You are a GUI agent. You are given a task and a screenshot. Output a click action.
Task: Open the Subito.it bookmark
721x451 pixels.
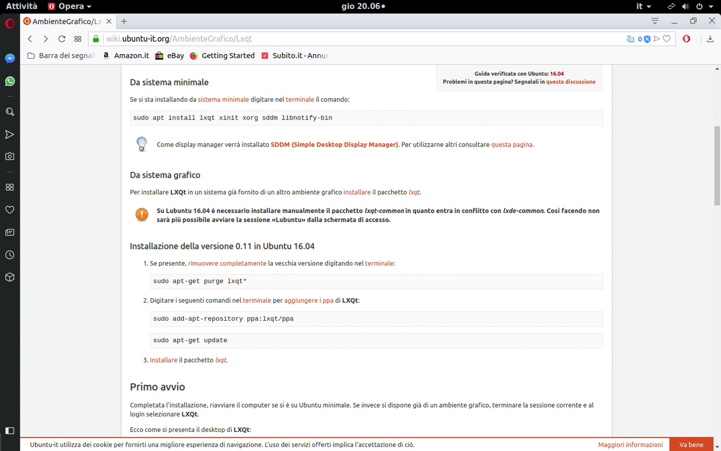[x=295, y=55]
